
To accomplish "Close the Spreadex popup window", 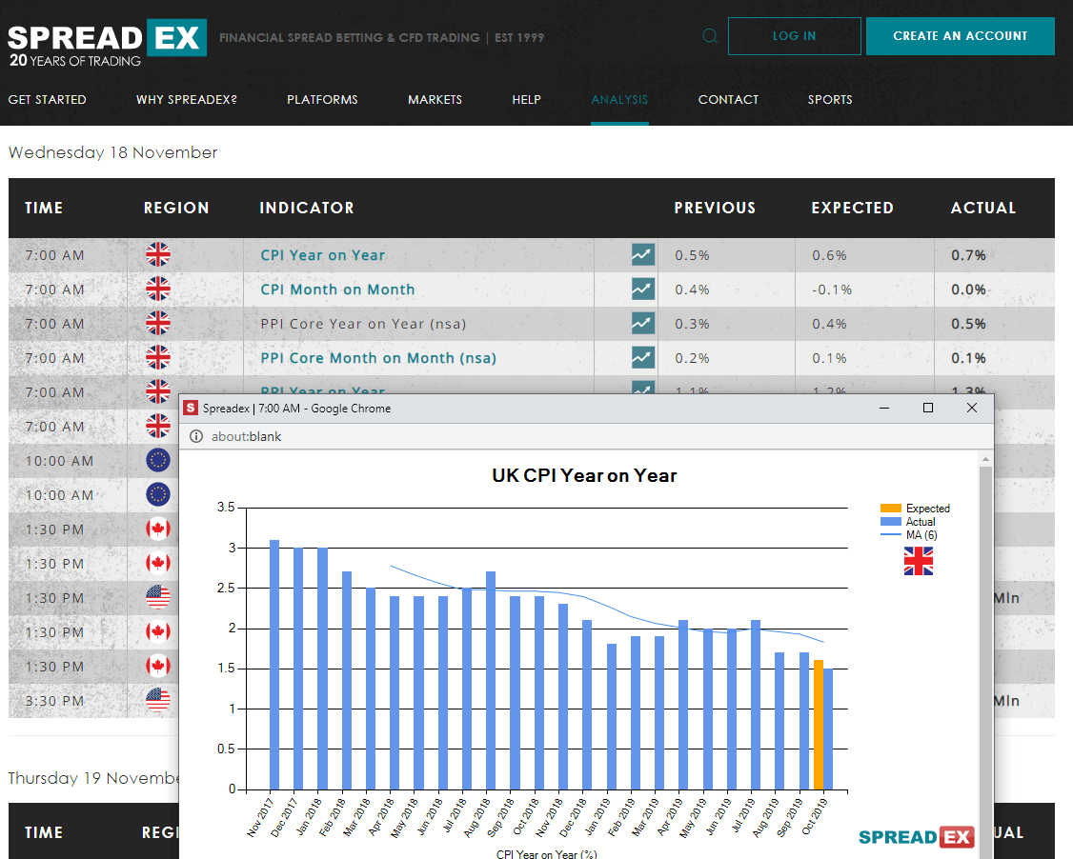I will [972, 409].
